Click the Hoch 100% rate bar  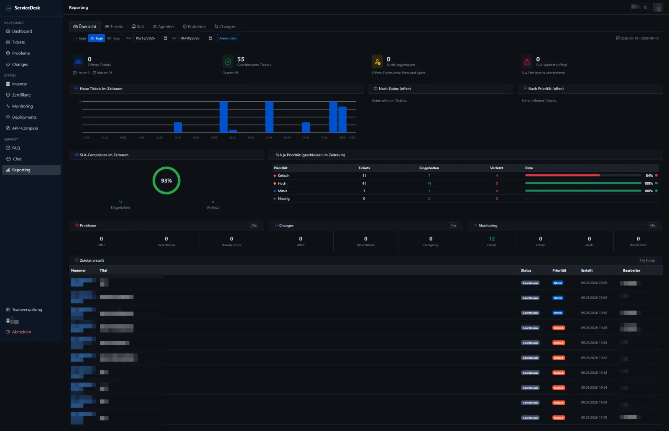coord(583,183)
